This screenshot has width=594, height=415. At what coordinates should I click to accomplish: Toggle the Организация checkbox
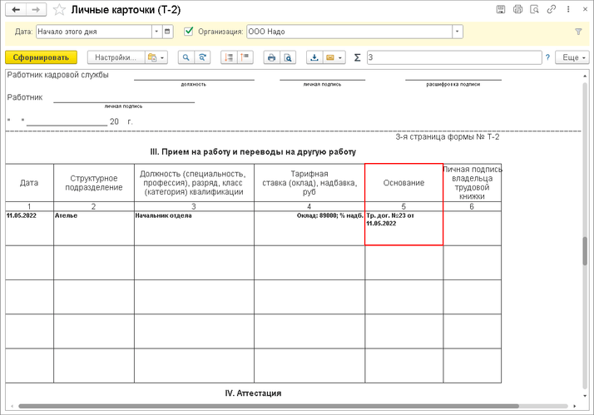click(188, 32)
